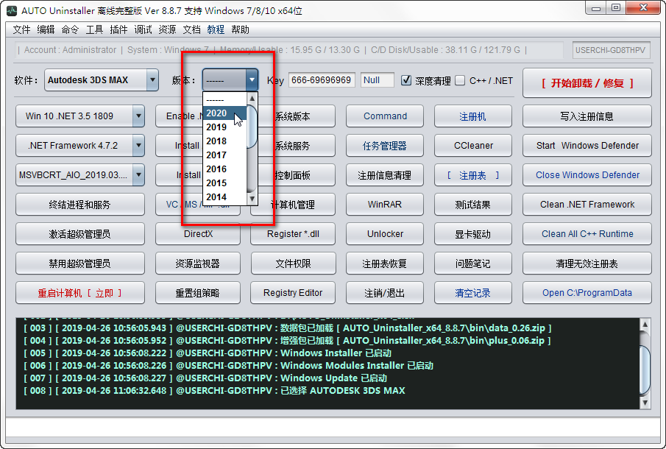This screenshot has height=449, width=666.
Task: Open 任务管理器 task manager
Action: click(x=385, y=145)
